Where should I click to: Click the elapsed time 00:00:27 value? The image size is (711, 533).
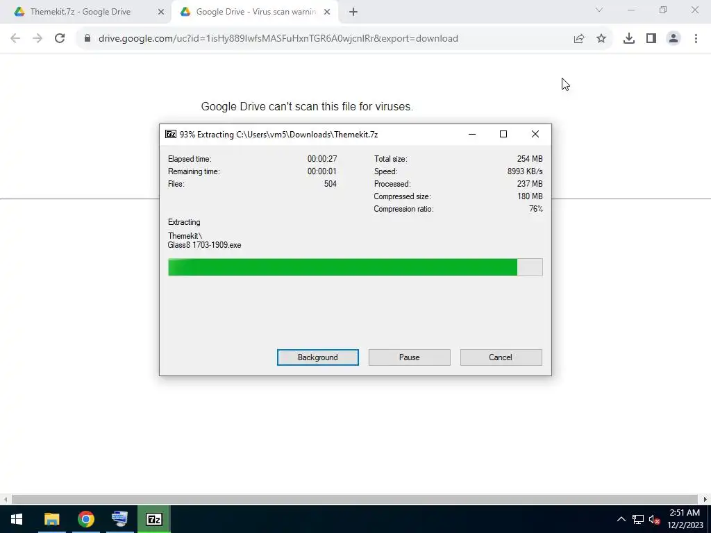[322, 159]
